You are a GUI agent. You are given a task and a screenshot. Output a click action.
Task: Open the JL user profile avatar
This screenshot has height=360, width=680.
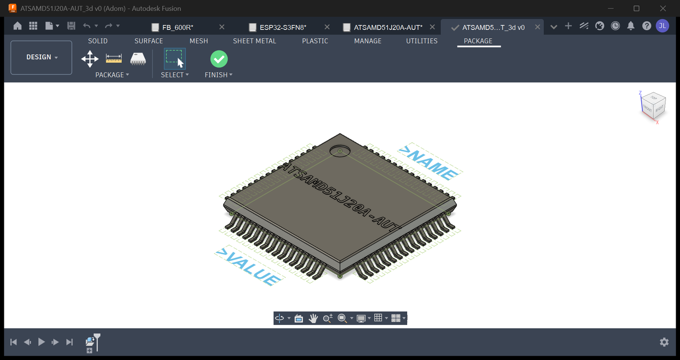pos(663,26)
